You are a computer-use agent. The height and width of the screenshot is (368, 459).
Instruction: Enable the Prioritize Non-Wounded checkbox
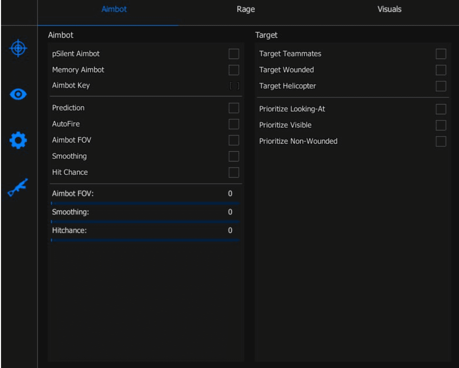pos(441,142)
